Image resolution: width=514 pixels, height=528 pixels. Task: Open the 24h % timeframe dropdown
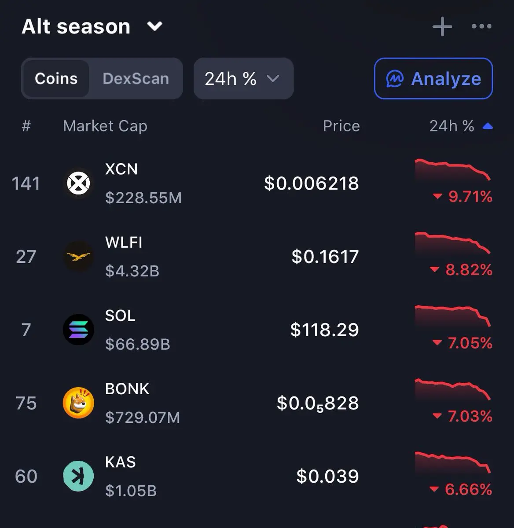tap(243, 78)
